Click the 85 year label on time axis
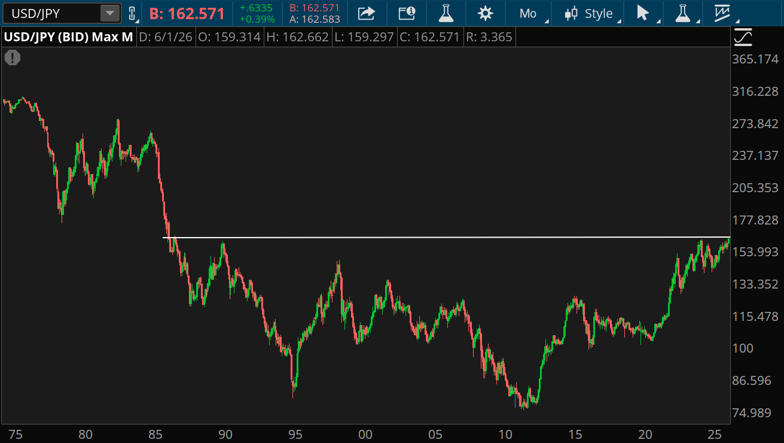 [155, 435]
